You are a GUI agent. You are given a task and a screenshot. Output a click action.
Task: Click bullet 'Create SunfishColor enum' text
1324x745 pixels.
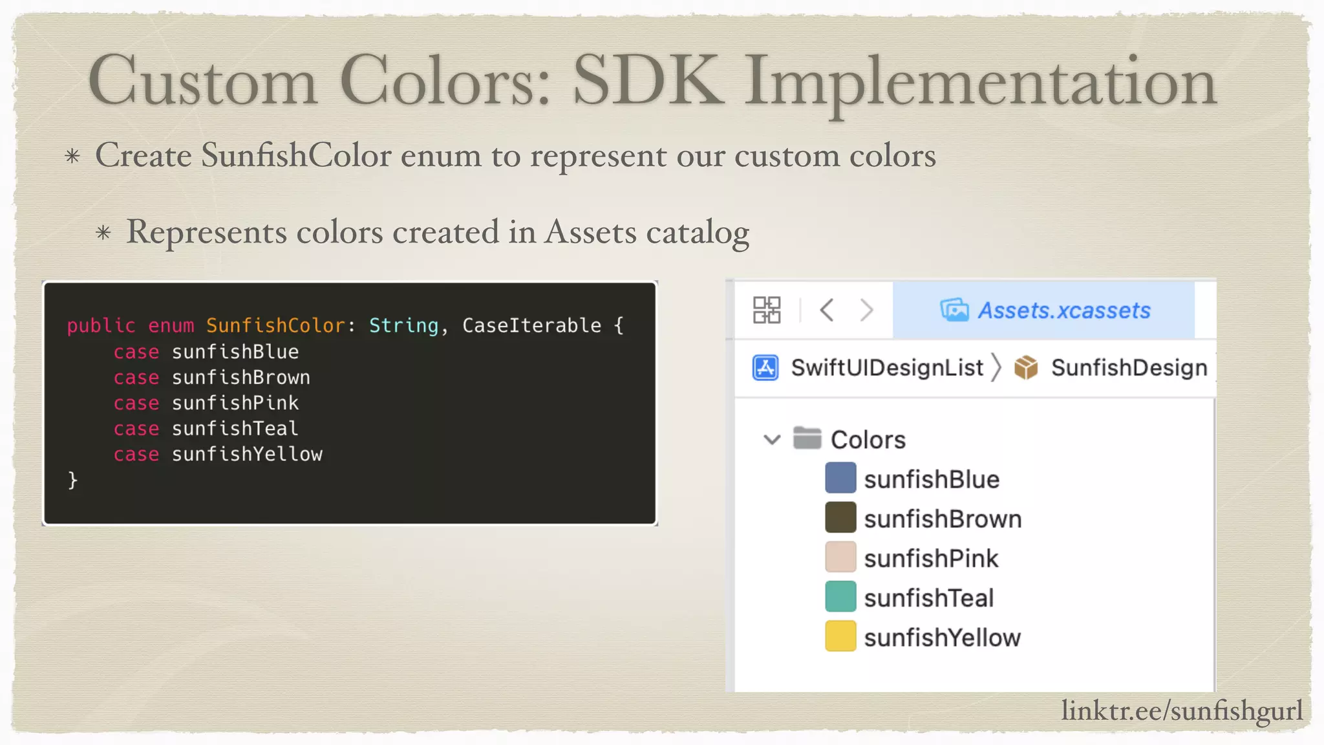[x=515, y=156]
